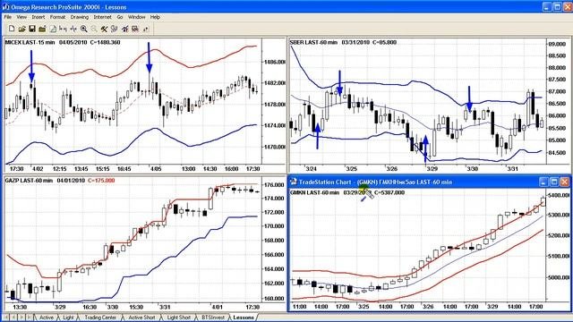Switch to the Active Short tab
The image size is (573, 322).
point(141,318)
